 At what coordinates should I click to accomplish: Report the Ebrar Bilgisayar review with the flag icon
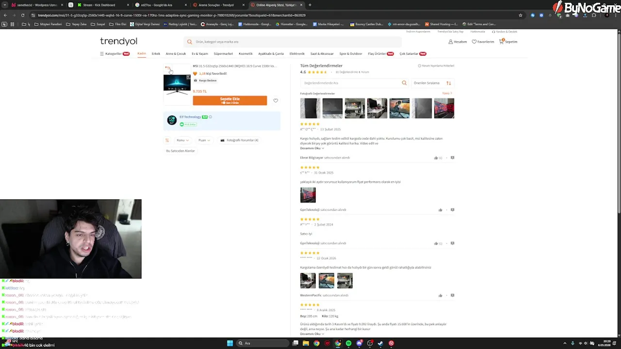(x=452, y=158)
